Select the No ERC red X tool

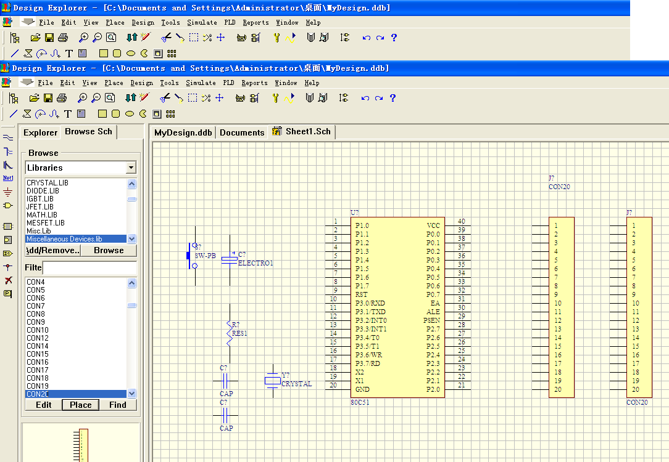8,280
